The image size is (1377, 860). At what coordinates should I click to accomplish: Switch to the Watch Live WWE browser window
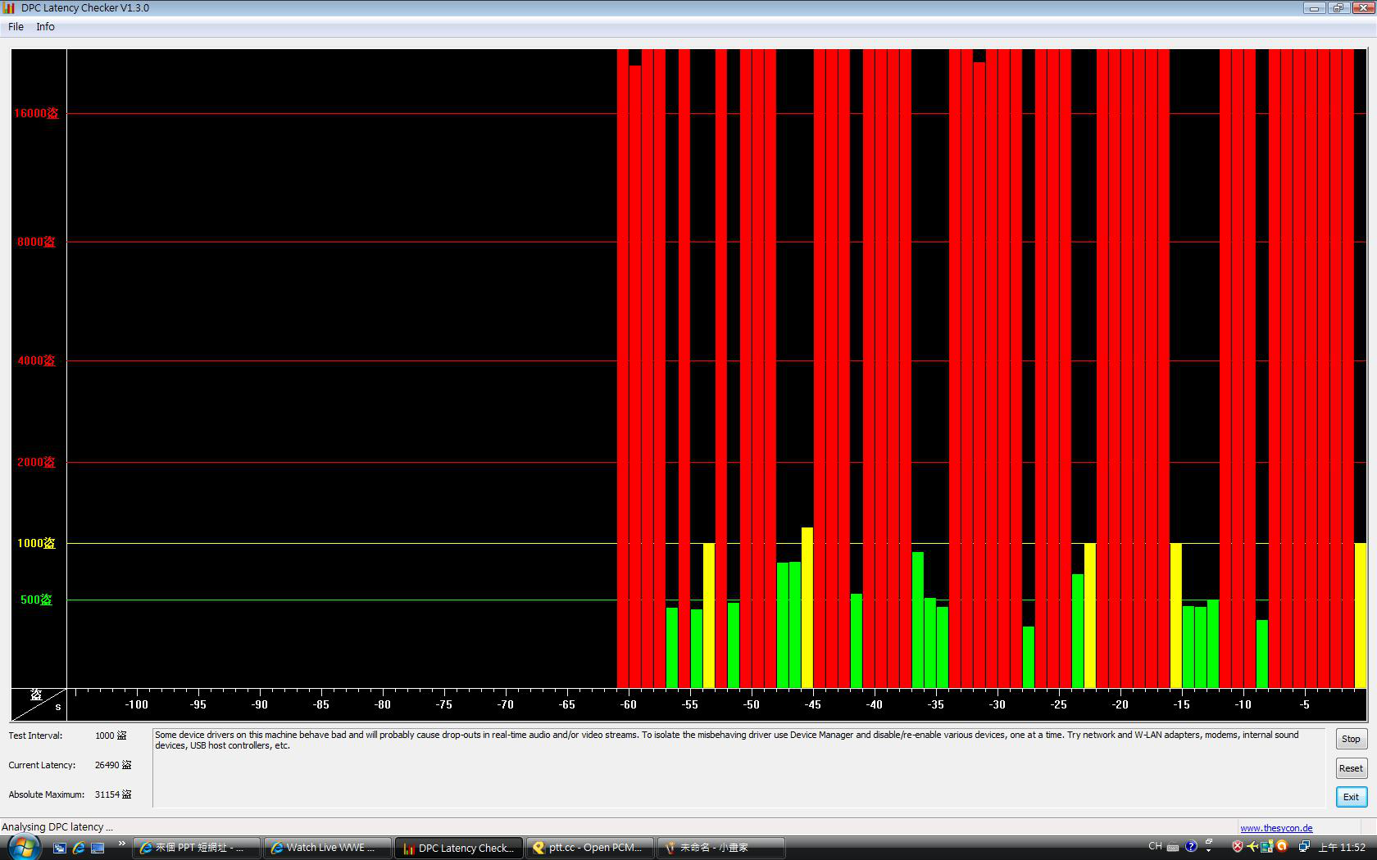(328, 848)
